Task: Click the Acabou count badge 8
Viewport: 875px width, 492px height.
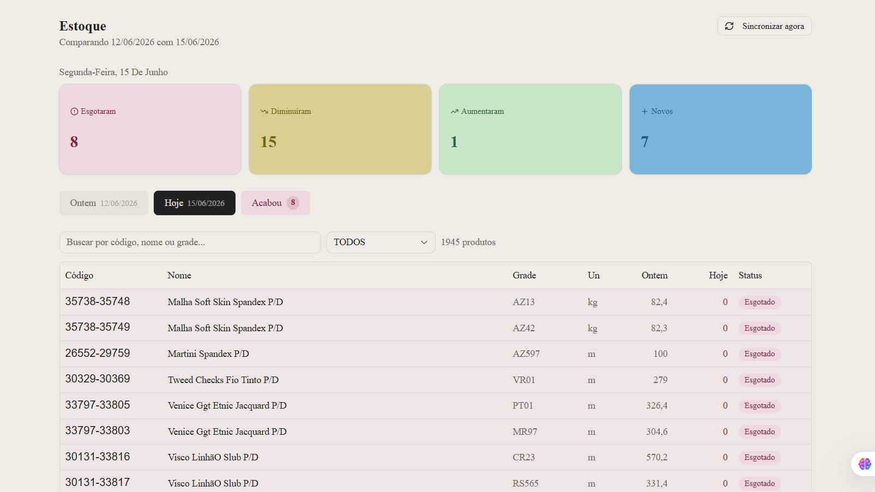Action: (x=293, y=203)
